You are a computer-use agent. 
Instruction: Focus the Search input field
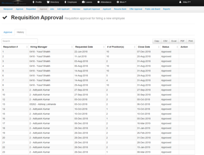(20, 41)
